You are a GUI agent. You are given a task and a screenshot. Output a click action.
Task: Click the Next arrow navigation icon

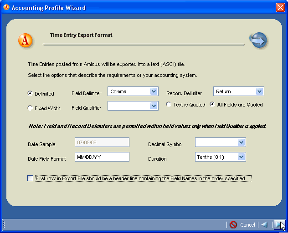coord(278,225)
